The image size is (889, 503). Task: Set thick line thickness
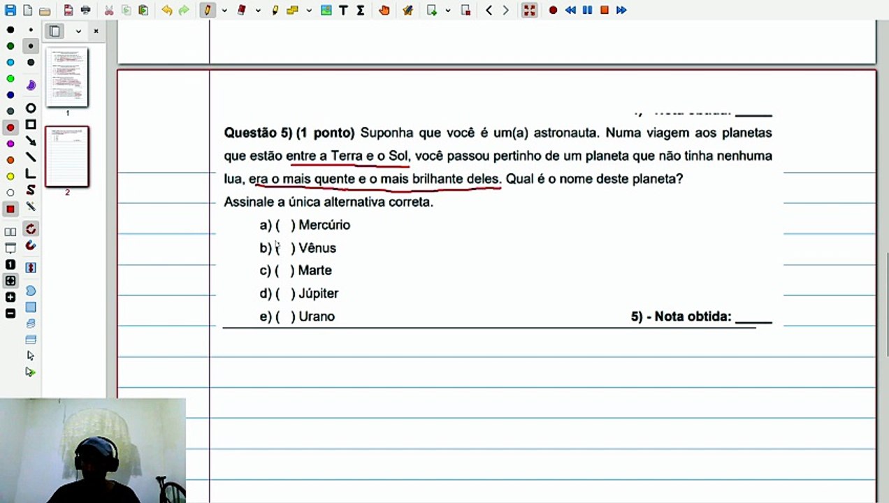(31, 63)
